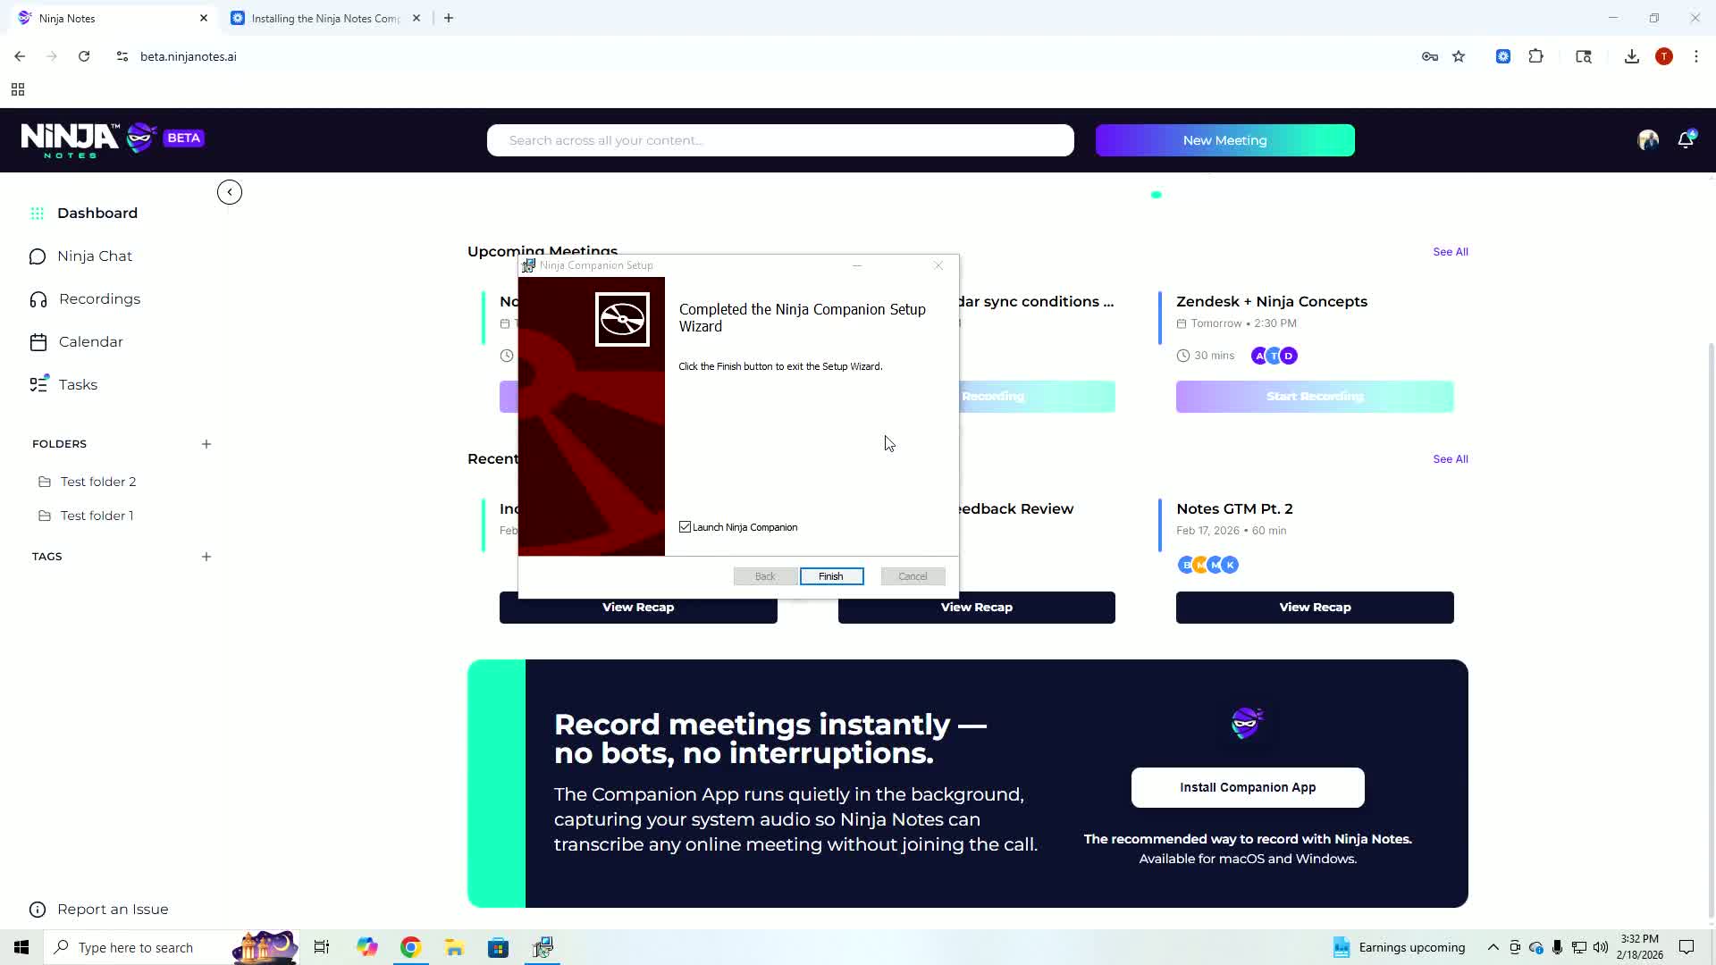Screen dimensions: 1716x965
Task: Click the Recordings headphones icon
Action: coord(38,299)
